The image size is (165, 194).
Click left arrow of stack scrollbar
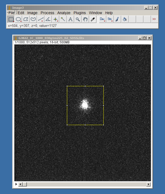click(20, 184)
